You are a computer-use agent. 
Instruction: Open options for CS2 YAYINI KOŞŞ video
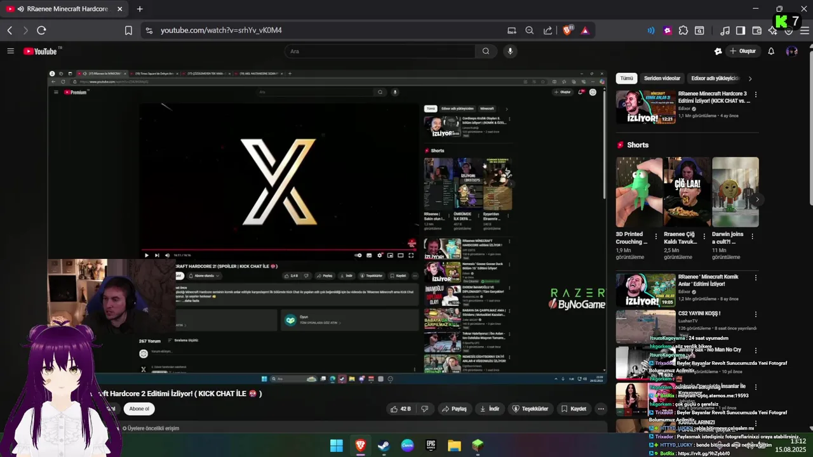[x=755, y=314]
